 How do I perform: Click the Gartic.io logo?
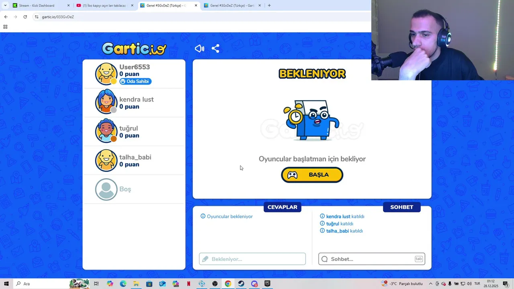(x=134, y=49)
